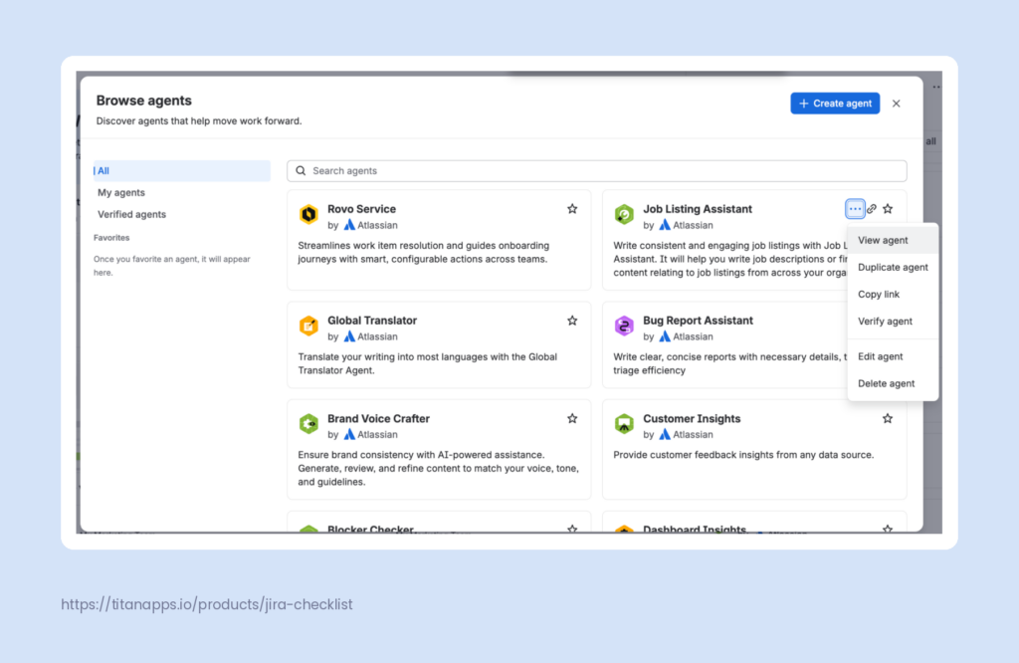The width and height of the screenshot is (1019, 663).
Task: Switch to My agents filter
Action: (x=182, y=192)
